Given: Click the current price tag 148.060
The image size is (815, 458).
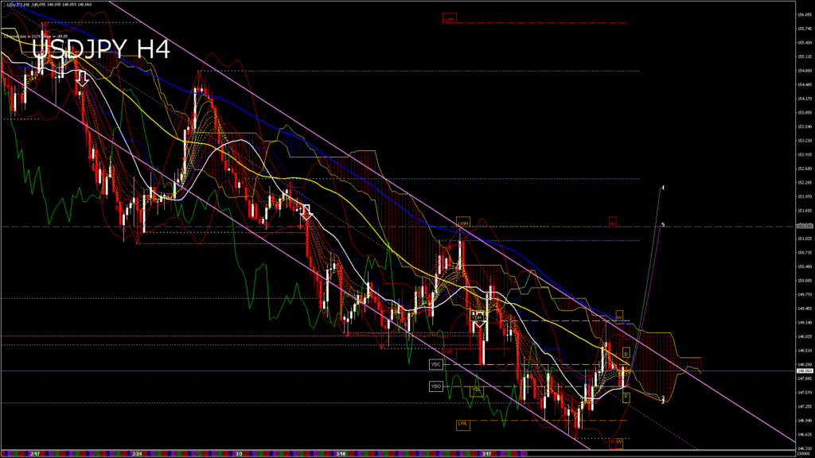Looking at the screenshot, I should [x=804, y=371].
